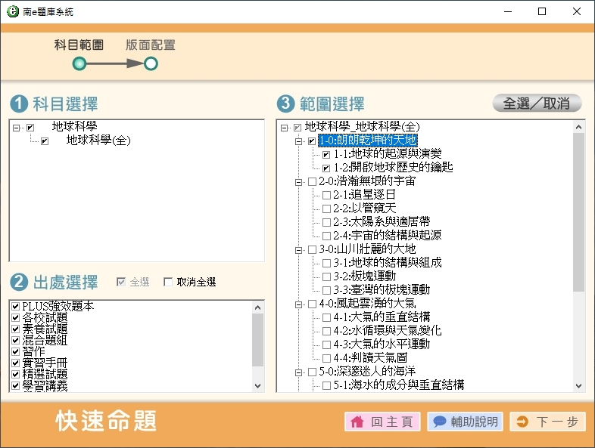
Task: Check chapter 2-0:浩瀚無垠的宇宙
Action: click(312, 182)
